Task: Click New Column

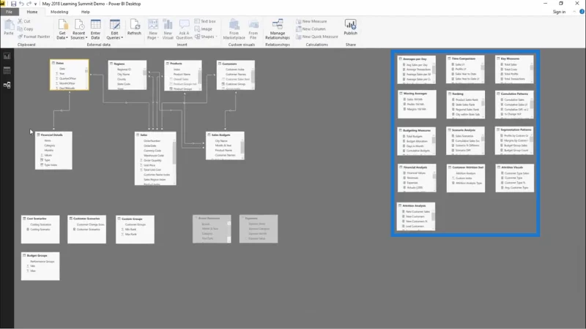Action: point(311,29)
